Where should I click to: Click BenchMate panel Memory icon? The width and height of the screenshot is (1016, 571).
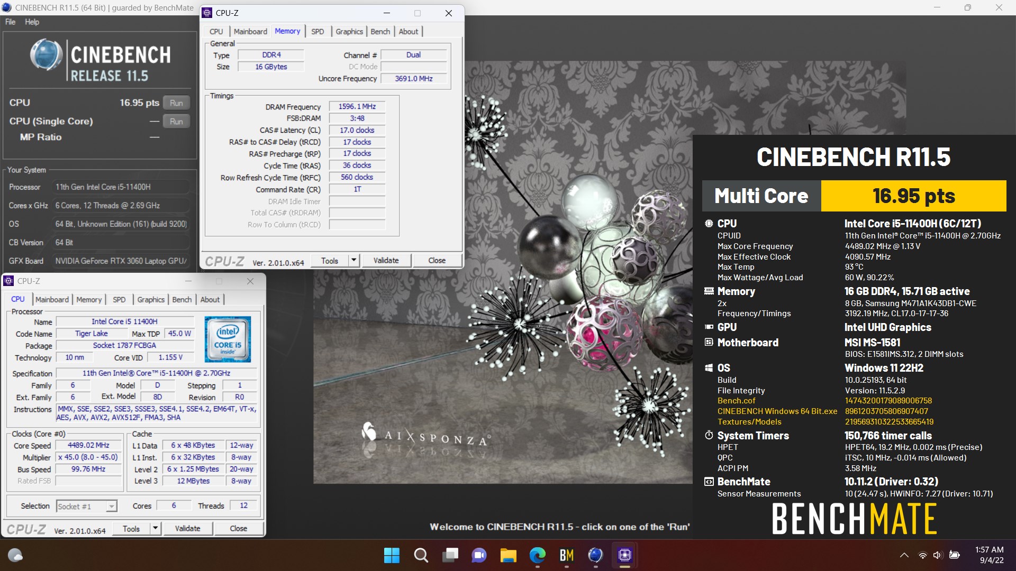tap(709, 291)
